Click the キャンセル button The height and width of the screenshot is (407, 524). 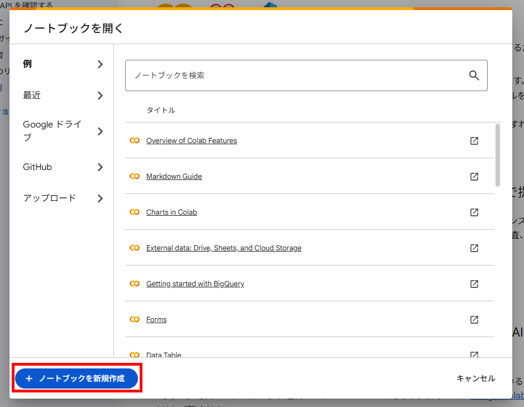[x=475, y=378]
